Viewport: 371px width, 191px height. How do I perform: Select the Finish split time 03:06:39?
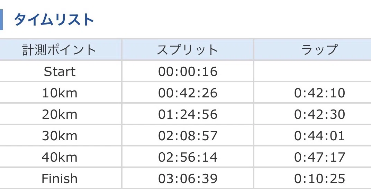click(x=188, y=179)
